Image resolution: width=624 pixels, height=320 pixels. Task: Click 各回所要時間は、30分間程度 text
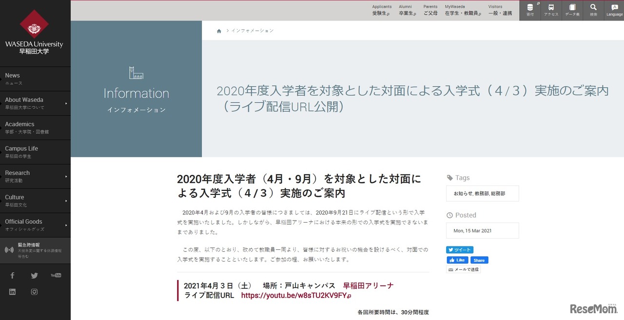(x=393, y=312)
